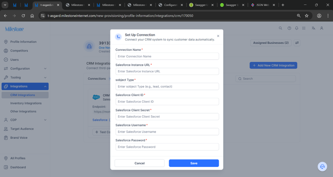
Task: Click Add New CRM Integration button
Action: [x=273, y=65]
